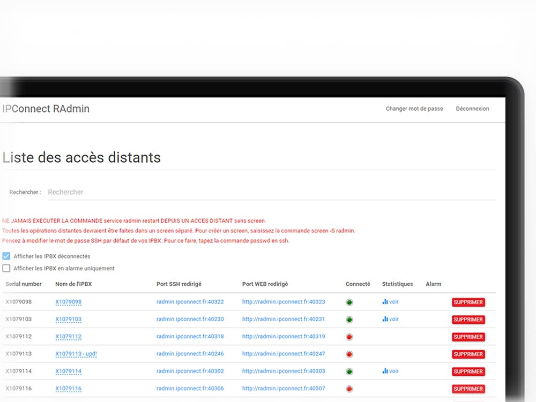536x402 pixels.
Task: Open web link http://radmin.ipconnect.fr:40307
Action: [x=284, y=388]
